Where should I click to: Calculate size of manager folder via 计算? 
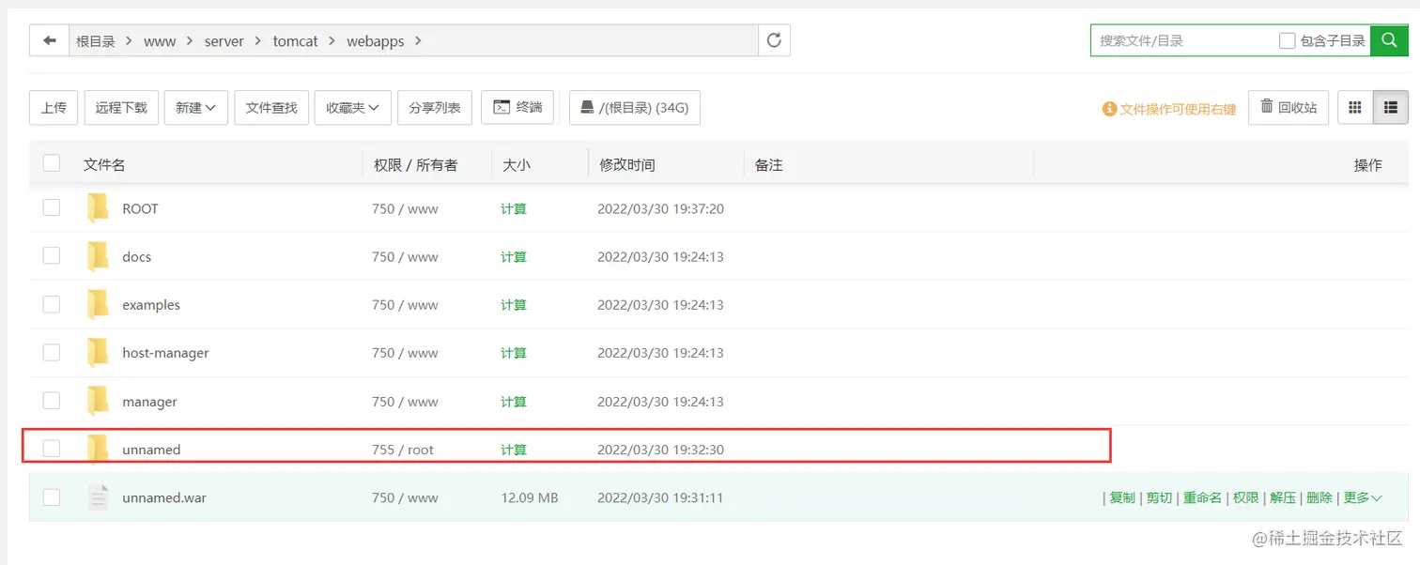click(514, 402)
